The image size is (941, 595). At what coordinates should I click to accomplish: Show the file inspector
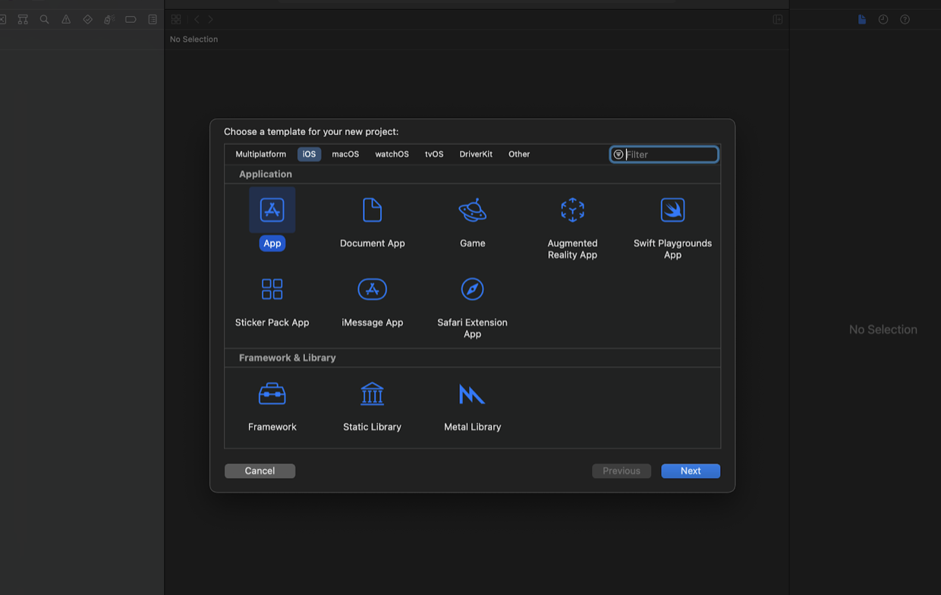[862, 20]
